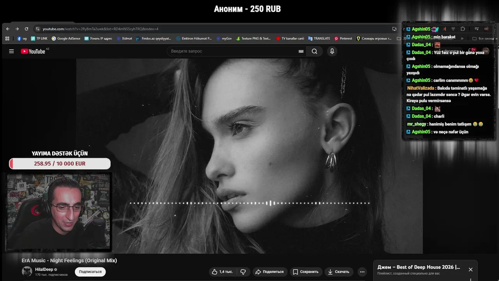Click the video title Night Feelings

point(69,260)
